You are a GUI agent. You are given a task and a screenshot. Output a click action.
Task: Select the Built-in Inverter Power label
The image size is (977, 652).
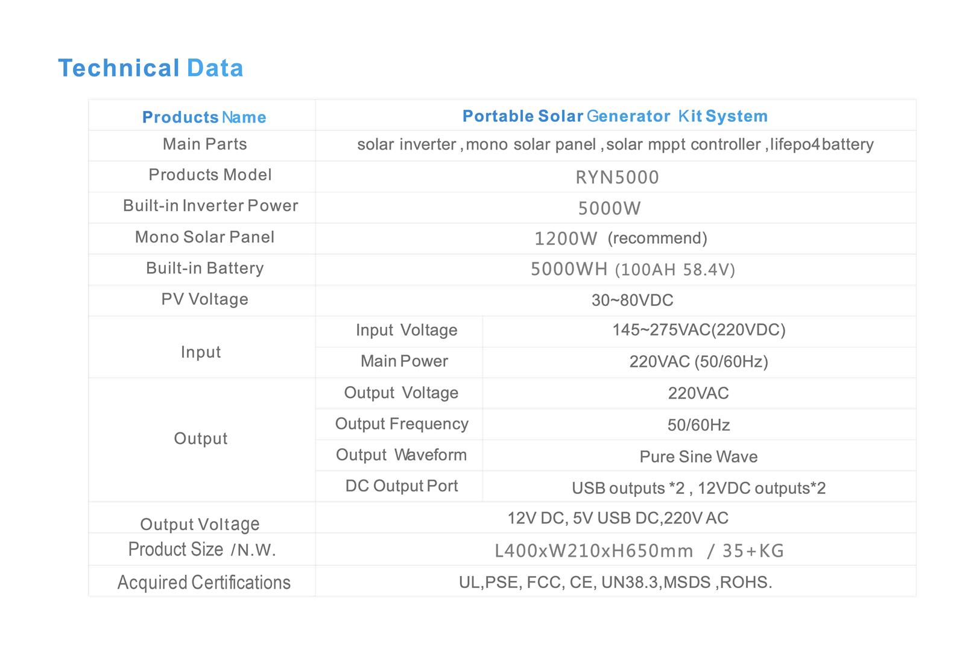[x=210, y=206]
